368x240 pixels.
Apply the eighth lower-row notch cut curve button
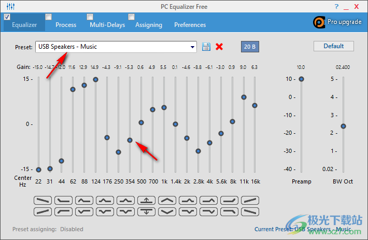pos(188,212)
